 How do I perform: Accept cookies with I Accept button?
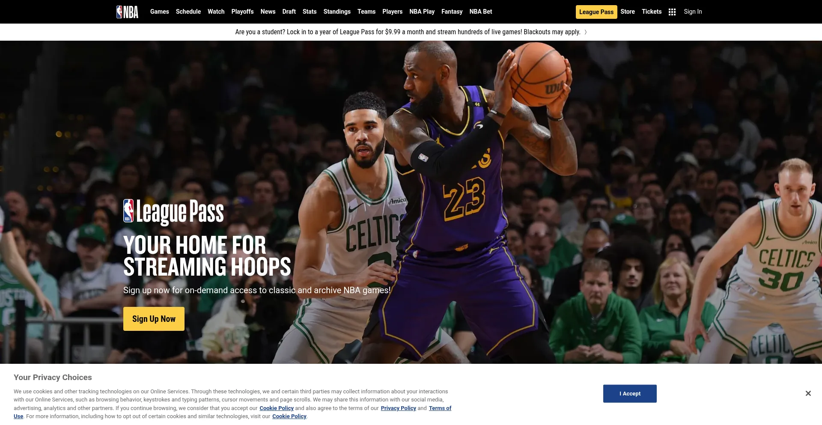click(629, 394)
